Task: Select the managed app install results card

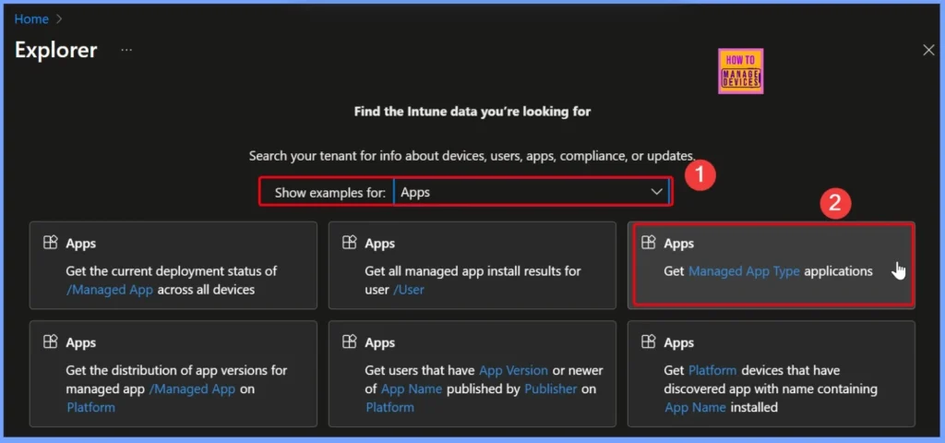Action: [x=472, y=265]
